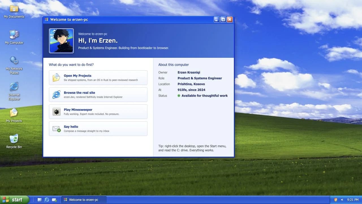362x204 pixels.
Task: Choose Open My Projects option
Action: point(98,78)
